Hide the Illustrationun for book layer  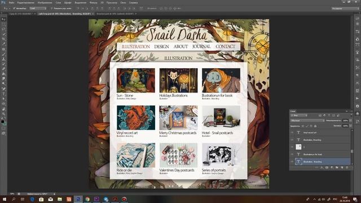292,154
